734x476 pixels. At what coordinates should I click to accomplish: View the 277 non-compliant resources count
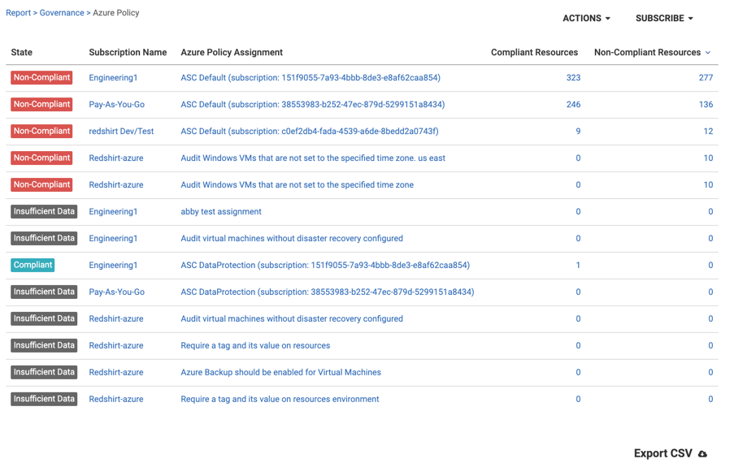tap(706, 77)
